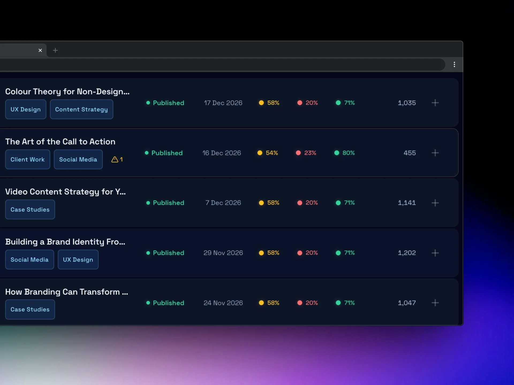Click the browser address bar

tap(214, 64)
